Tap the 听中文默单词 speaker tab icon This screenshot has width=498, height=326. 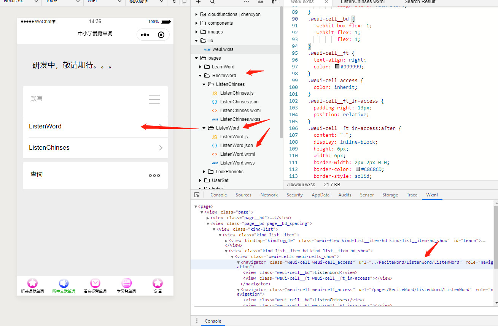(64, 283)
